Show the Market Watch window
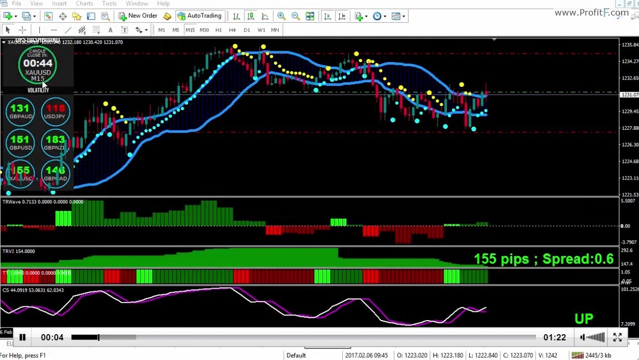The width and height of the screenshot is (639, 360). click(x=49, y=16)
